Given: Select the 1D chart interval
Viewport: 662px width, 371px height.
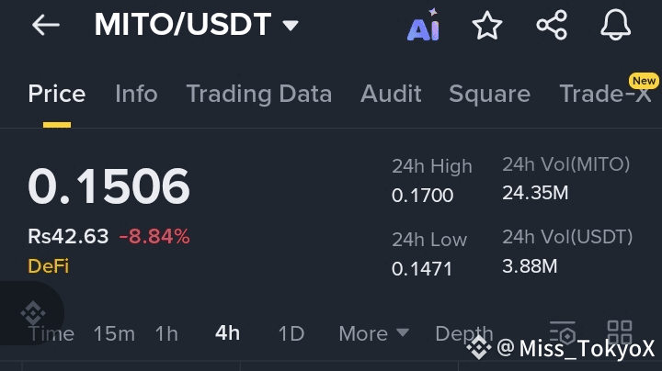Looking at the screenshot, I should 291,333.
